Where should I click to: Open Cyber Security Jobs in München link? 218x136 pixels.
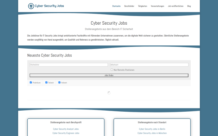(x=152, y=133)
